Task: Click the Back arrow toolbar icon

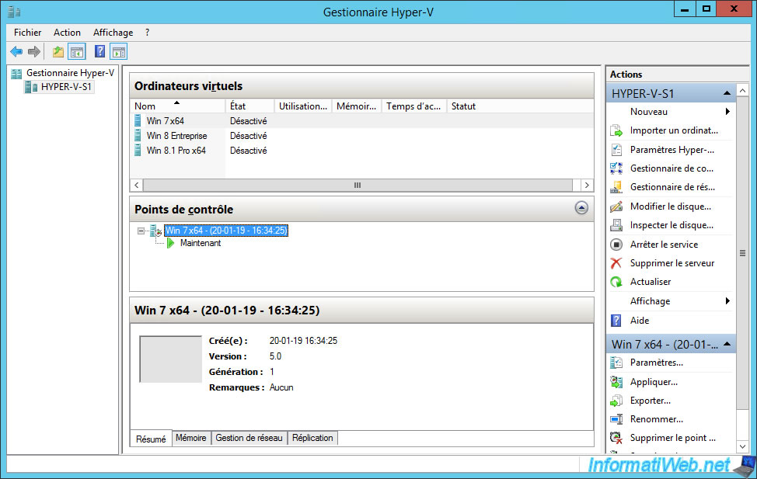Action: tap(16, 51)
